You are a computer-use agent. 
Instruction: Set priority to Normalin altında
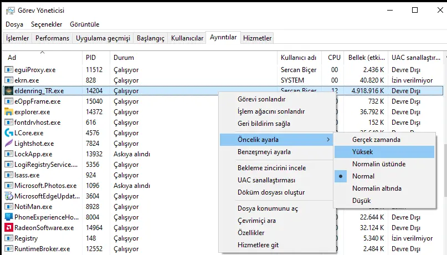384,188
